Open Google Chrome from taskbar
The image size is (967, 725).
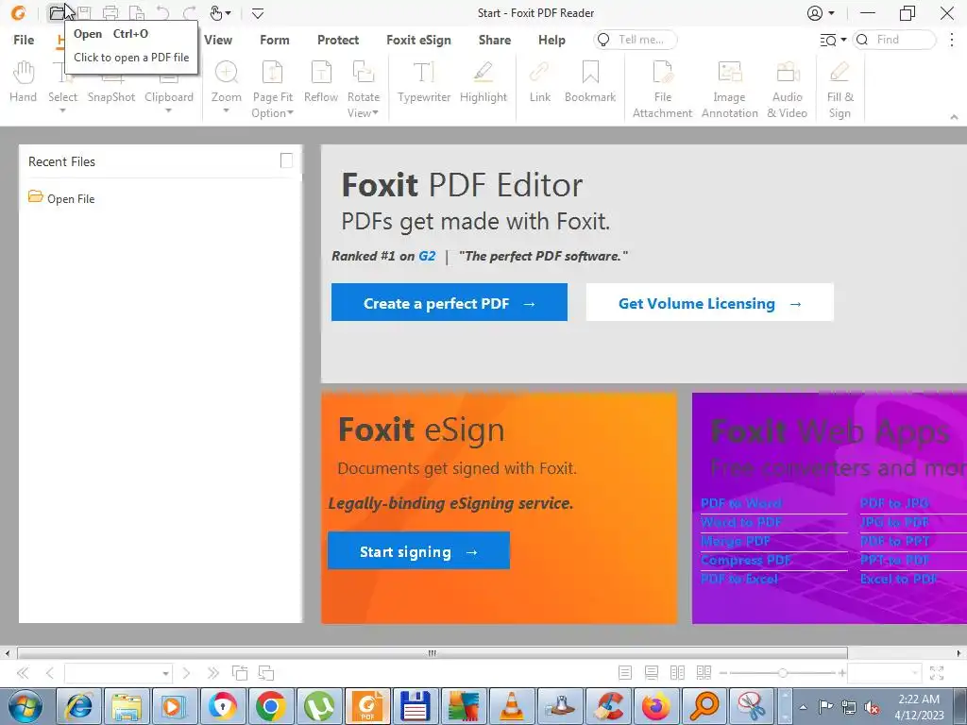(270, 706)
